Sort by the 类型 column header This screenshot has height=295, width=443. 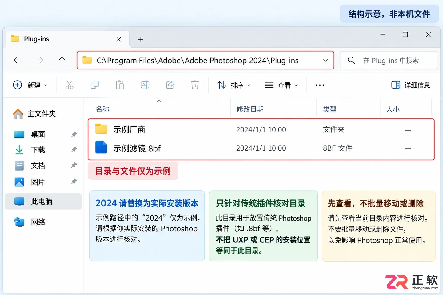[x=330, y=109]
